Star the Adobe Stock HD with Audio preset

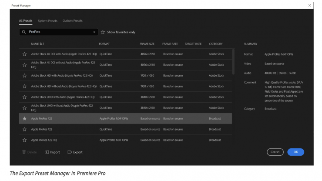click(x=24, y=76)
